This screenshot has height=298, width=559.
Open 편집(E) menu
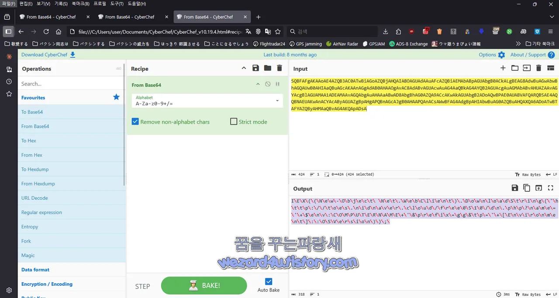(x=26, y=3)
